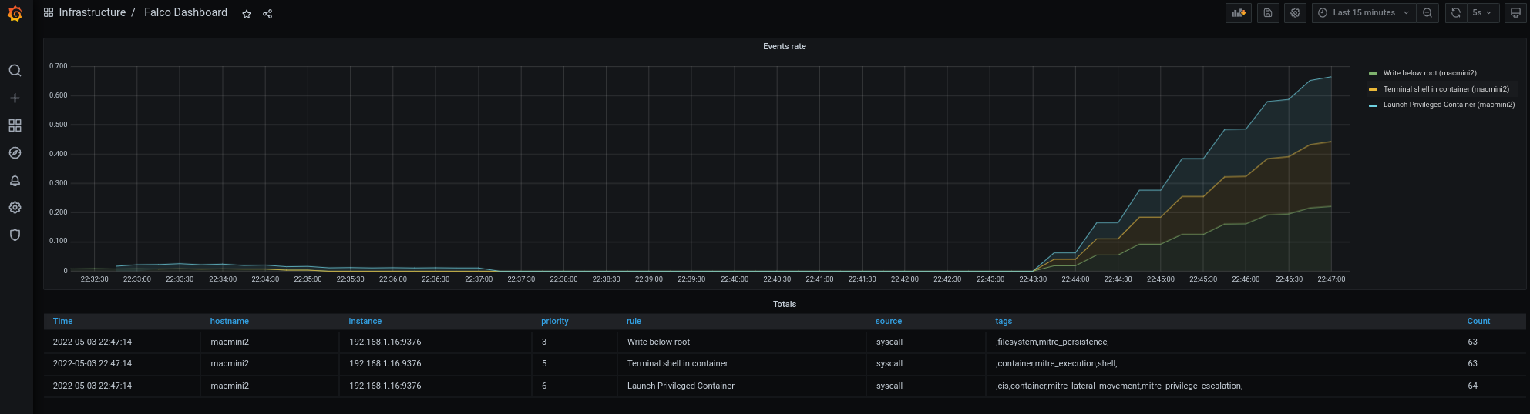Save the dashboard with the save icon
1530x414 pixels.
[1268, 13]
